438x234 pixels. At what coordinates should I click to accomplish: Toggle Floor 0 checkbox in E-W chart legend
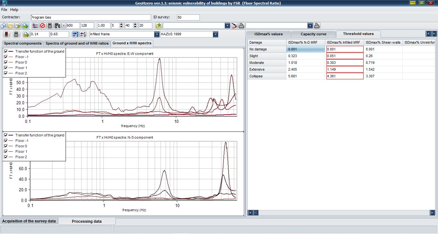coord(6,62)
